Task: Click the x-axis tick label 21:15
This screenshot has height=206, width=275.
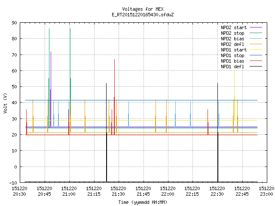Action: 94,194
